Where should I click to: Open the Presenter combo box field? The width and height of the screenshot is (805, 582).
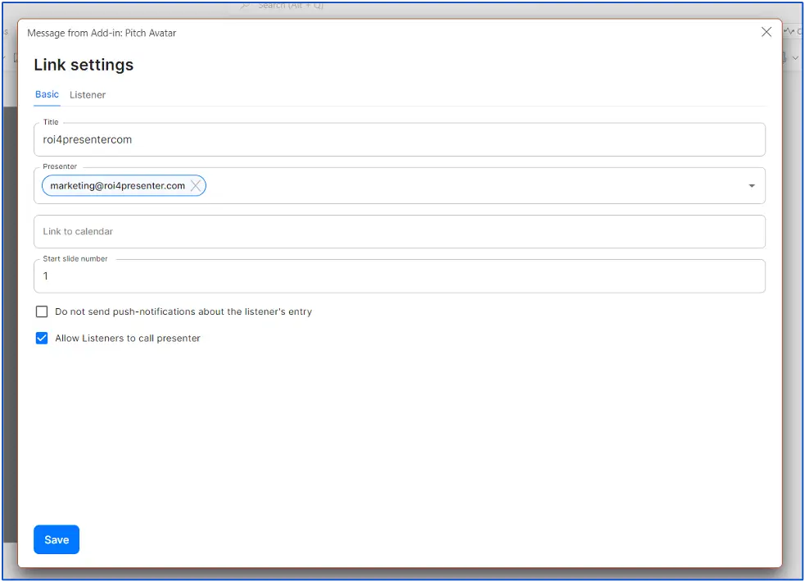tap(475, 186)
